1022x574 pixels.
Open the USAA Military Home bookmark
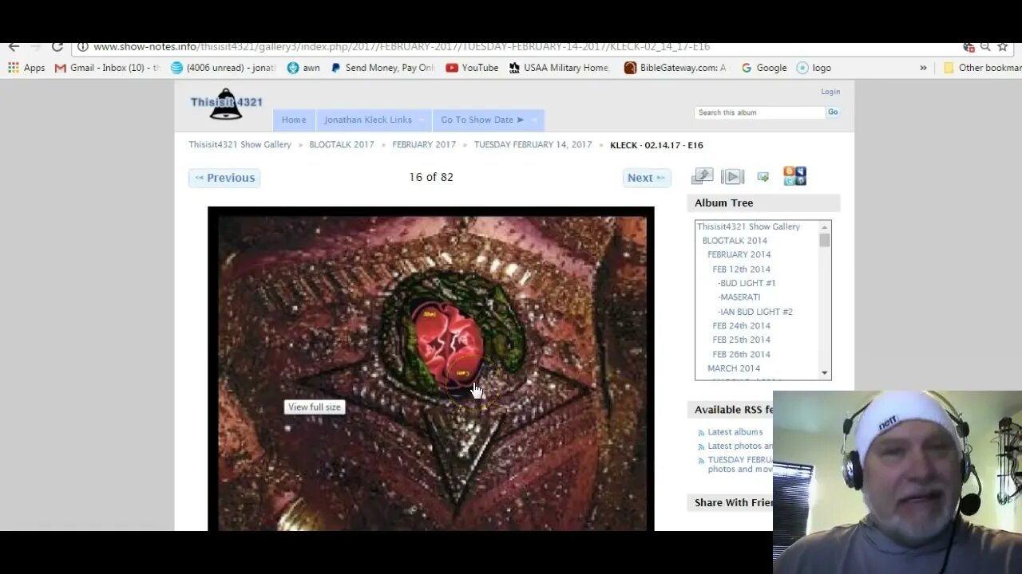tap(559, 68)
